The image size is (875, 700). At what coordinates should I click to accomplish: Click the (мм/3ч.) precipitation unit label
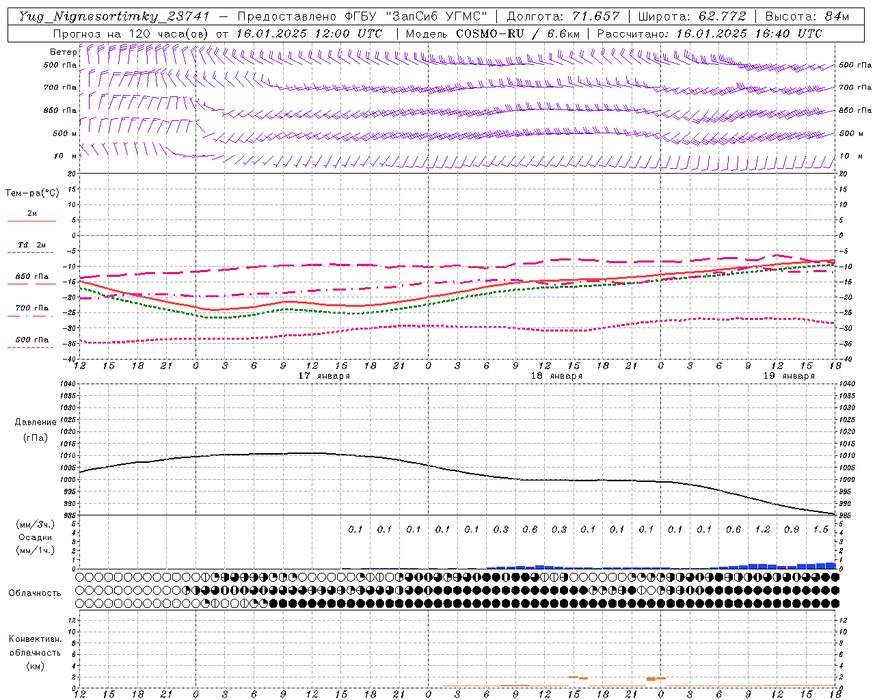click(x=36, y=524)
